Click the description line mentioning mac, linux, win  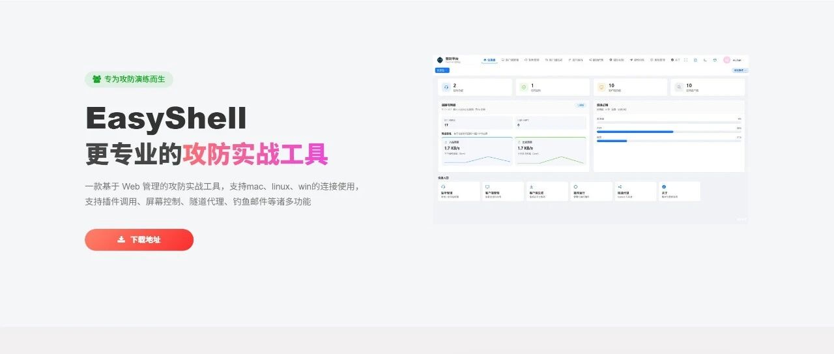click(x=222, y=186)
